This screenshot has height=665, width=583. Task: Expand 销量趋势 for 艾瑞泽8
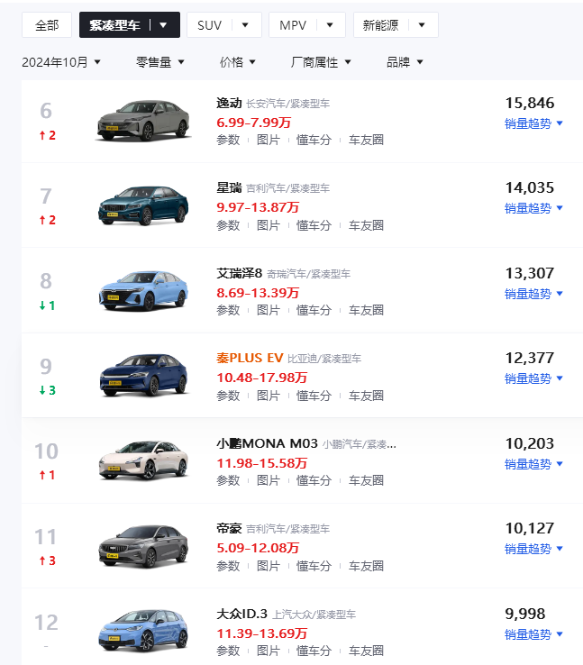pyautogui.click(x=533, y=294)
